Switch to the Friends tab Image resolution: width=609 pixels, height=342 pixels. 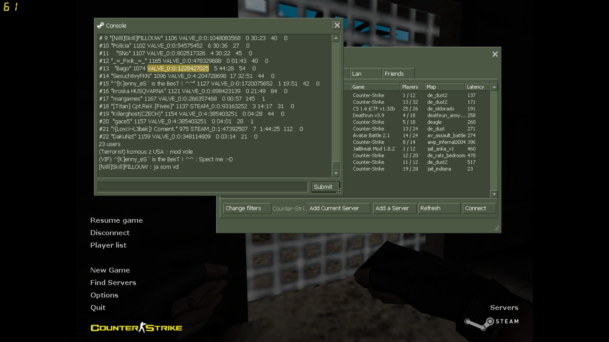tap(398, 73)
